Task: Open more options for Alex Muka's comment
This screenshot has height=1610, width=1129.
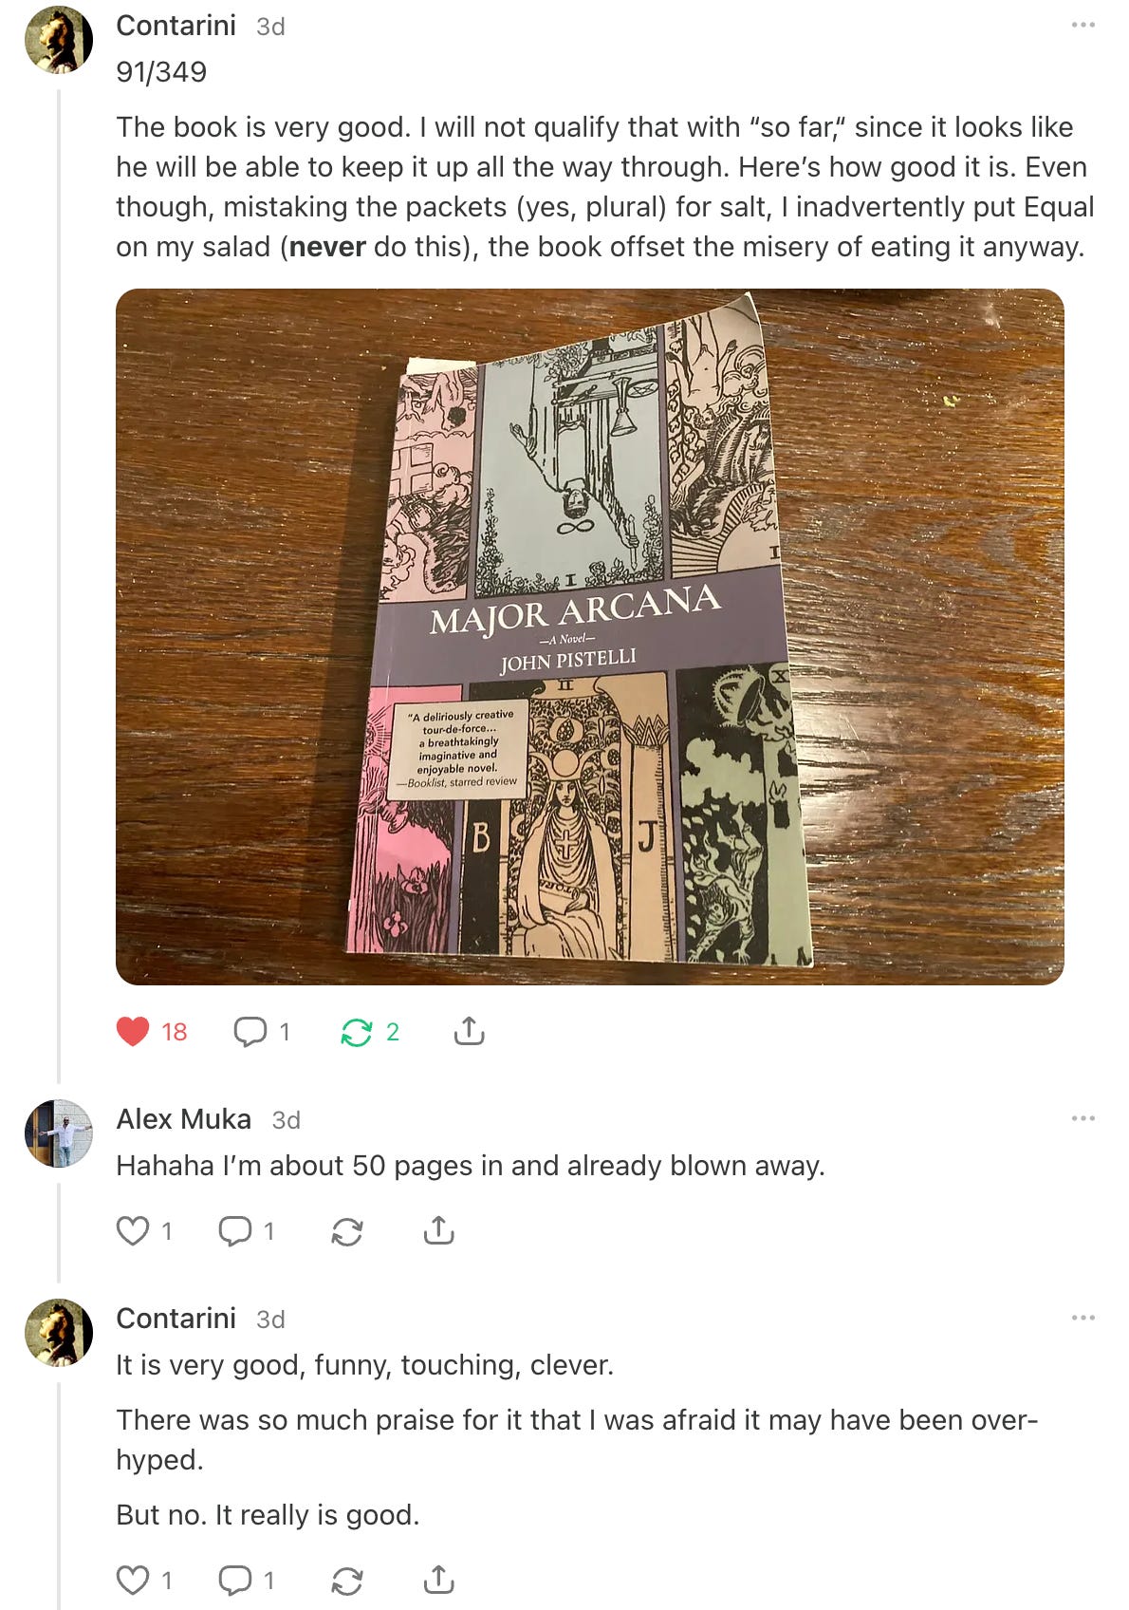Action: 1083,1118
